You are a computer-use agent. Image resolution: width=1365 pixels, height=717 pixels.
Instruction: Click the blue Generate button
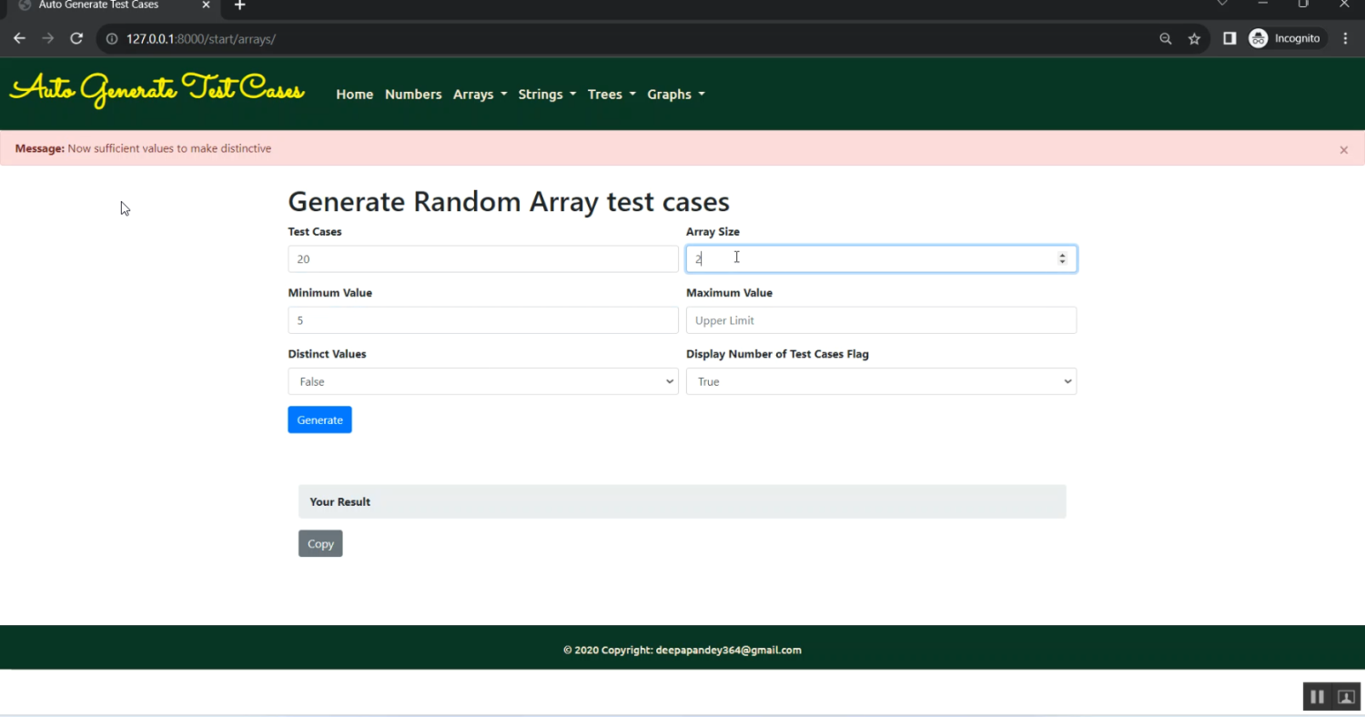(319, 419)
